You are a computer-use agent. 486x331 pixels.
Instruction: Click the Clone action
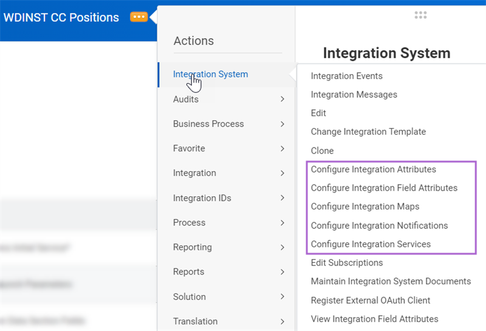point(323,151)
